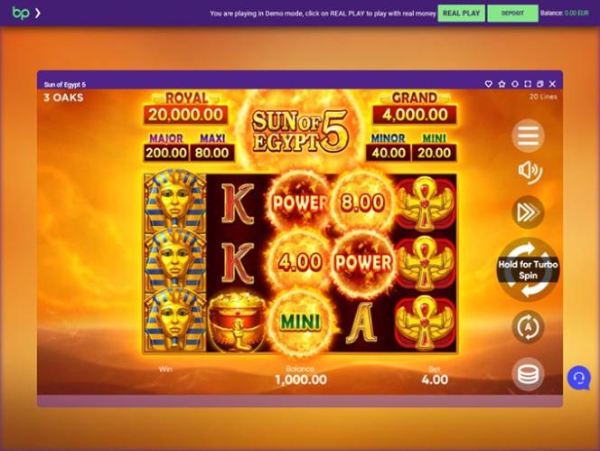Click the MINI bonus sun symbol
Image resolution: width=600 pixels, height=451 pixels.
click(x=300, y=322)
